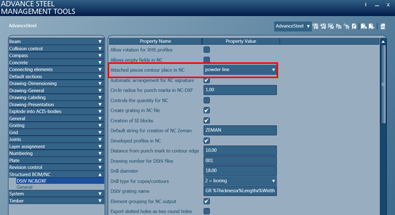Expand the Concrete category
This screenshot has width=395, height=215.
coord(57,62)
